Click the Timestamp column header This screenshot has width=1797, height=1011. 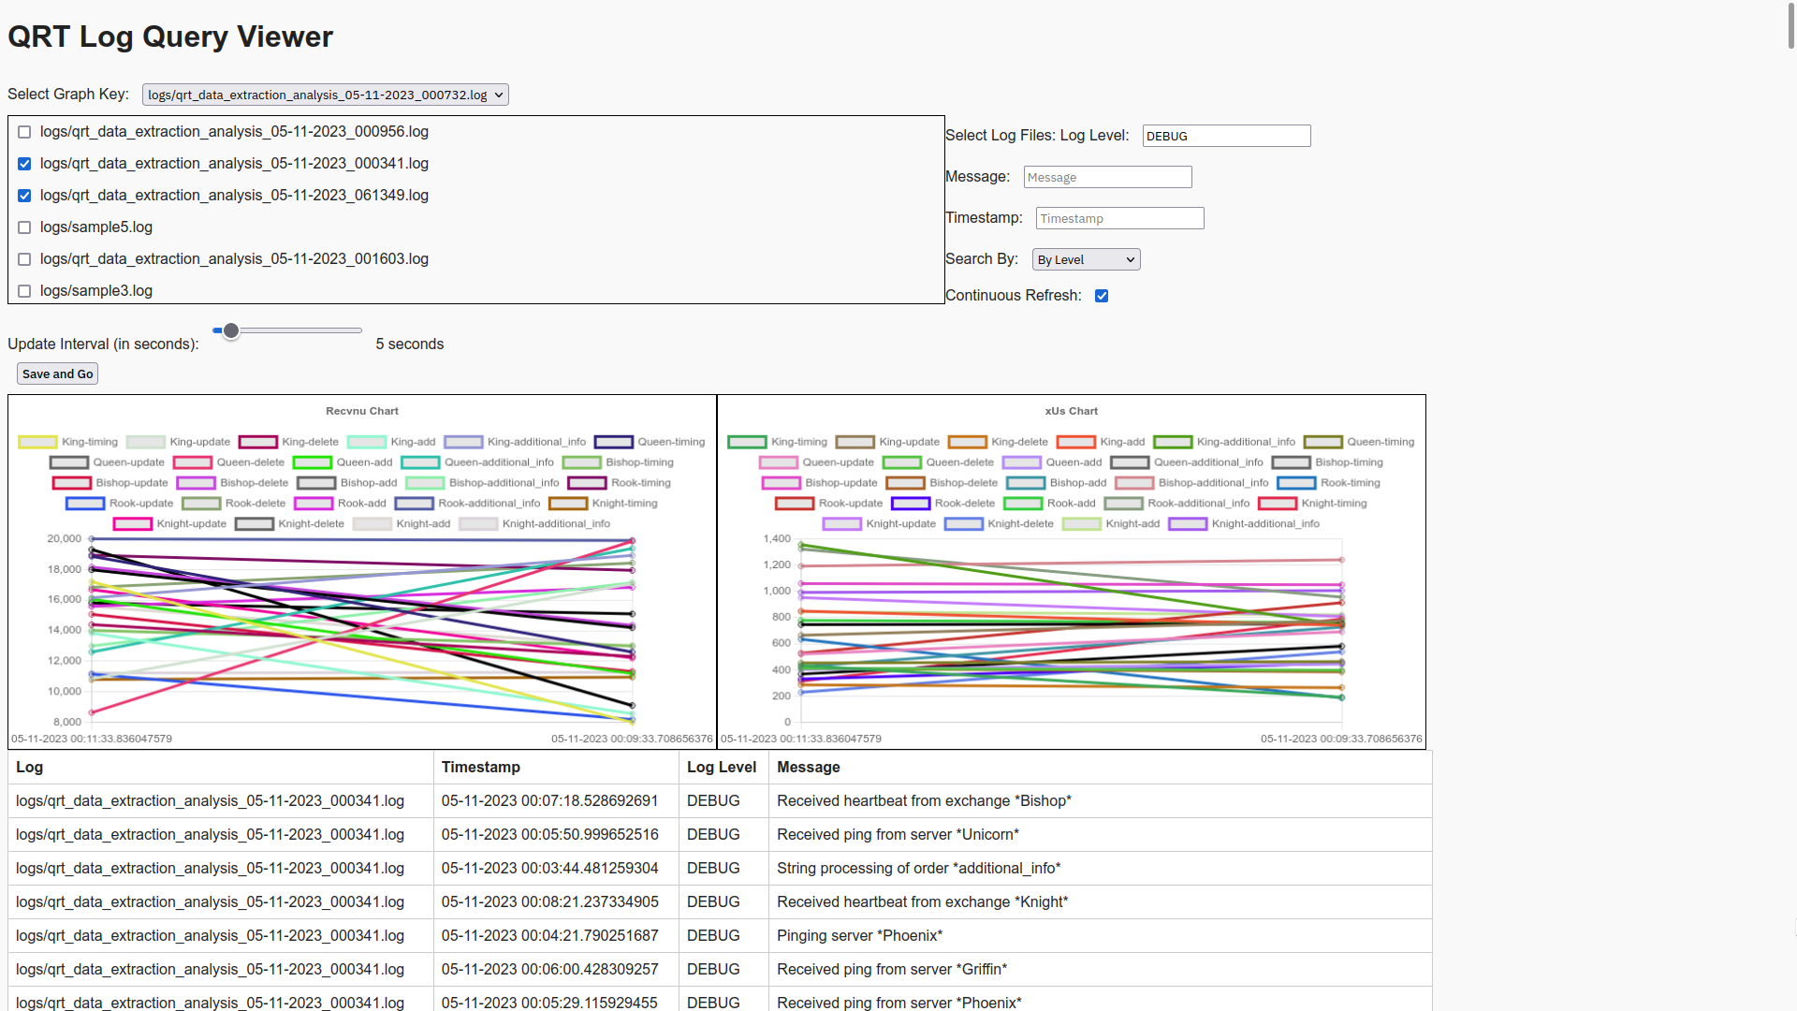[x=481, y=767]
